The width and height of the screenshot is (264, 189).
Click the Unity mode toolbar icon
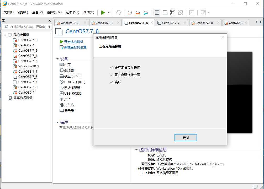pyautogui.click(x=181, y=13)
